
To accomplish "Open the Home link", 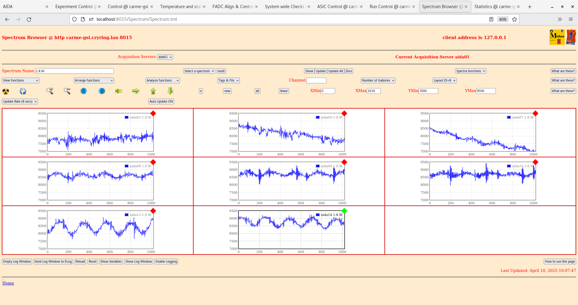I will (x=8, y=283).
